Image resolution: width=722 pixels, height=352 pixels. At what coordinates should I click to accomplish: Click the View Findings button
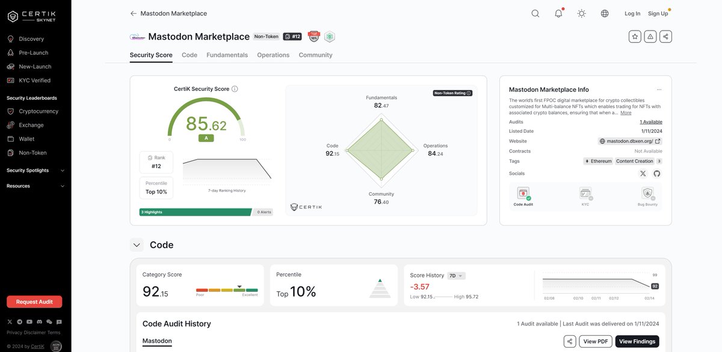638,340
